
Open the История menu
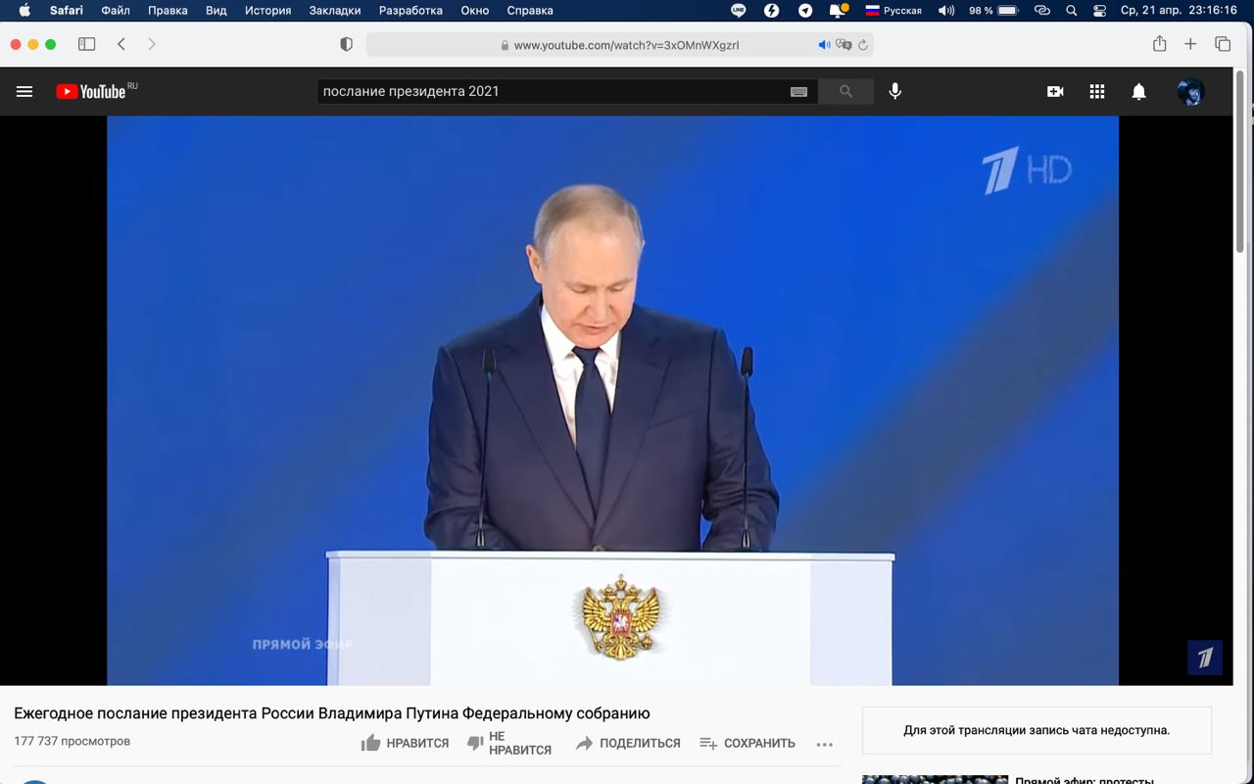click(267, 11)
